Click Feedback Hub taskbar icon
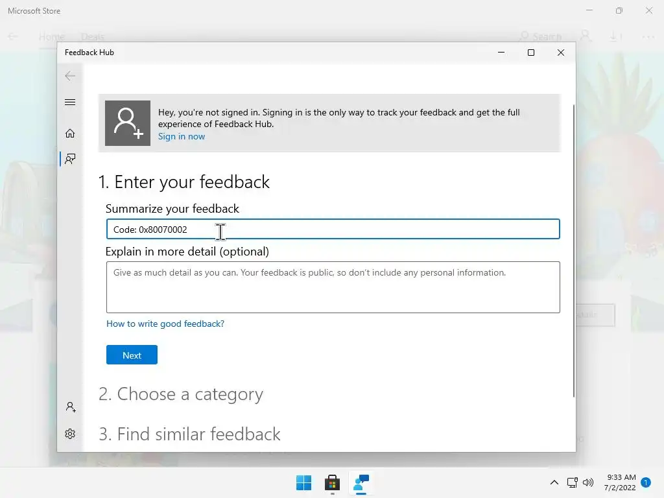 361,482
